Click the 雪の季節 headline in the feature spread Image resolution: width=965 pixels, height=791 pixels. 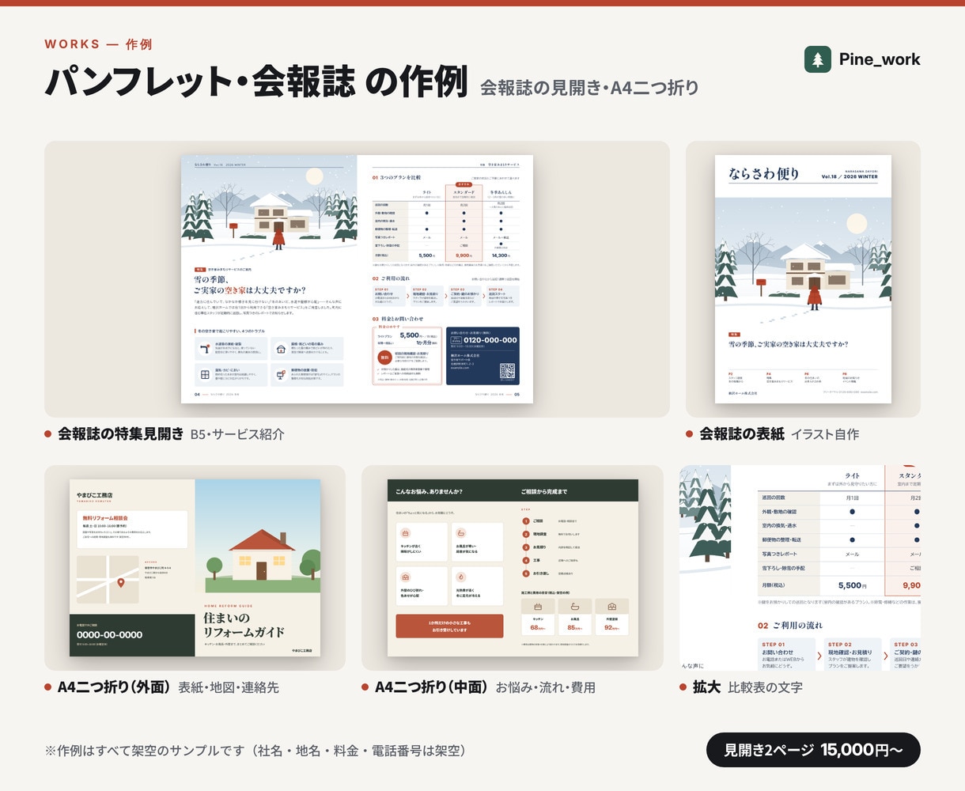pos(249,285)
